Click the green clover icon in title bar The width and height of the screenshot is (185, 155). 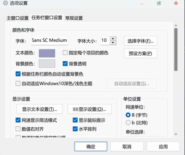(159, 4)
